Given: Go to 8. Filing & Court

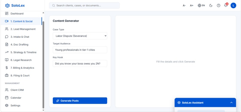Looking at the screenshot, I should (21, 76).
